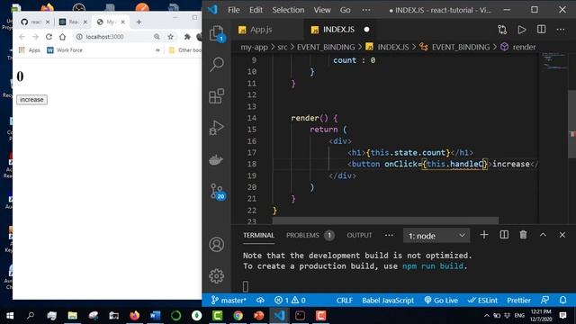Click the increase button in browser page
The height and width of the screenshot is (324, 576).
tap(31, 100)
